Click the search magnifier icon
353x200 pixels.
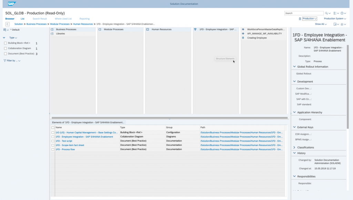click(x=326, y=13)
